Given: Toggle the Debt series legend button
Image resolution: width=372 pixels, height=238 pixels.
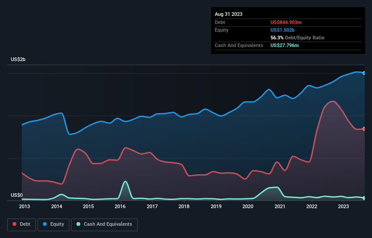Looking at the screenshot, I should tap(22, 224).
